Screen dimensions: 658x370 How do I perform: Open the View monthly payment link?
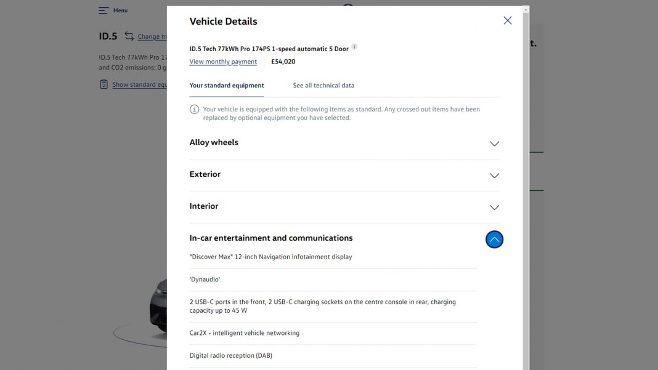[x=222, y=62]
